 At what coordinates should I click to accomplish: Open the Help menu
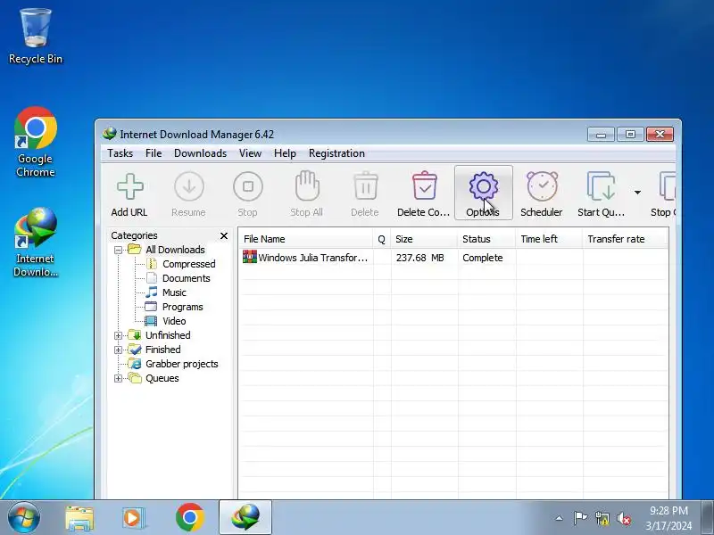point(285,153)
